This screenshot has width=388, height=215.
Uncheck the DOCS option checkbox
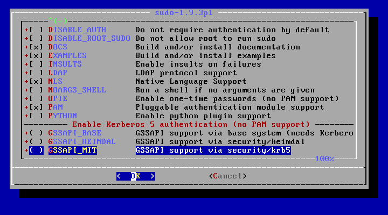click(37, 47)
